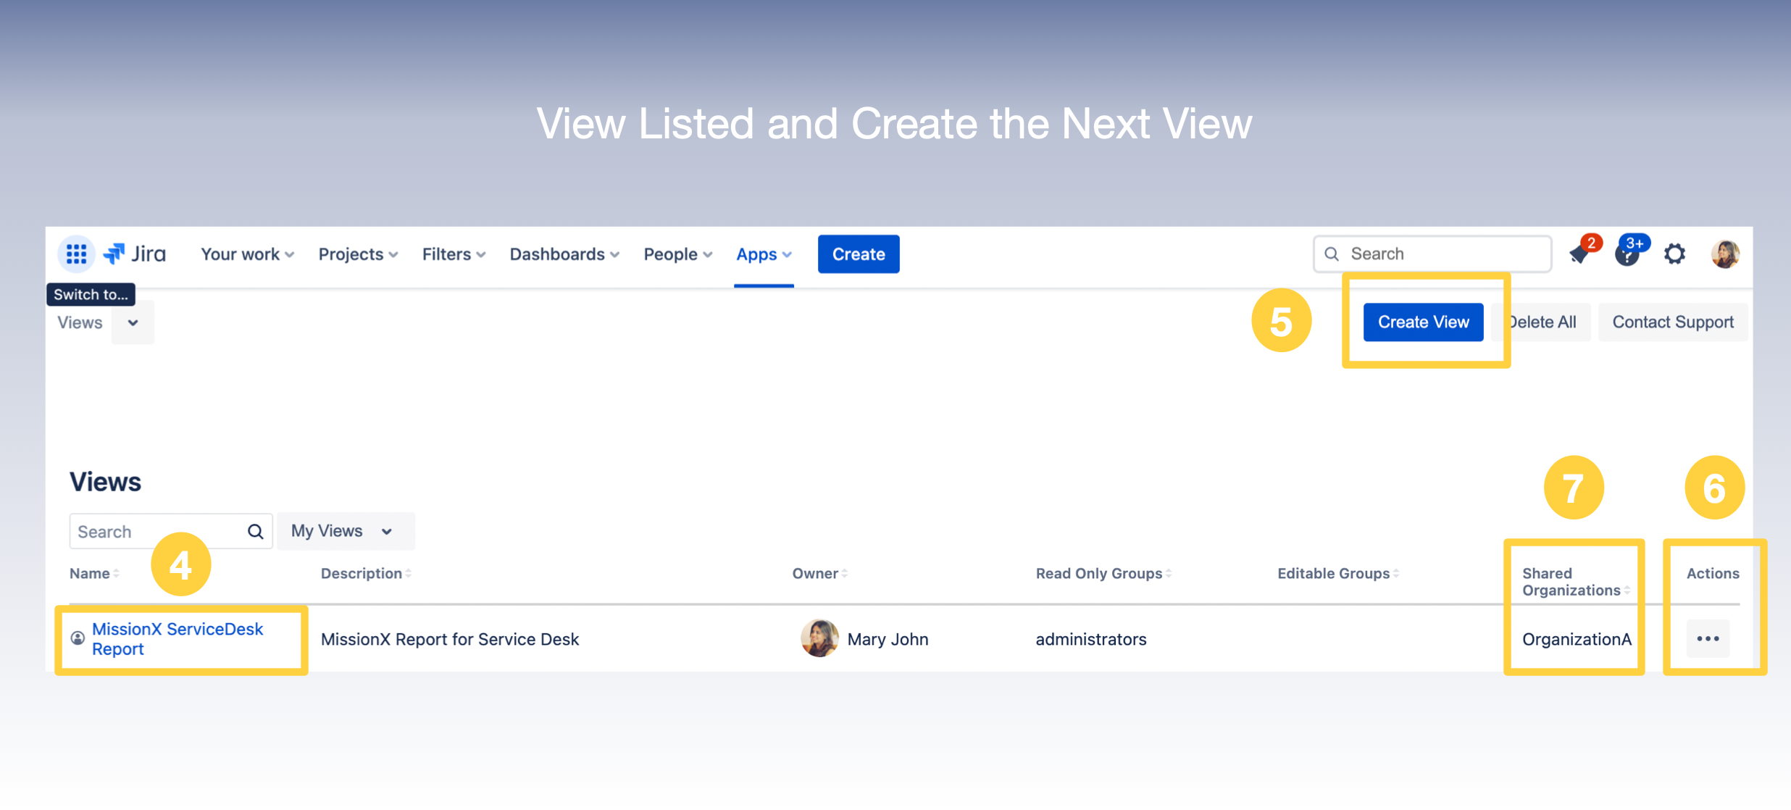Click the Jira logo
The height and width of the screenshot is (810, 1791).
tap(135, 254)
